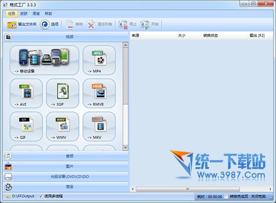Expand the 高级 advanced category
Screen dimensions: 276x203
click(66, 187)
